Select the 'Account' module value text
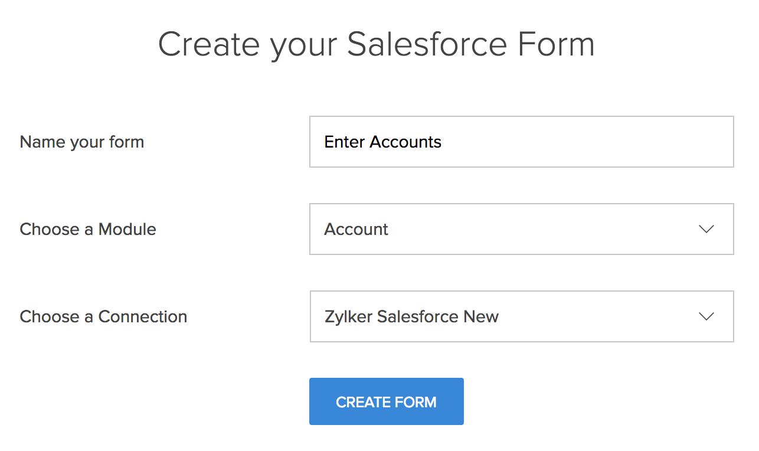The image size is (759, 451). click(x=356, y=229)
